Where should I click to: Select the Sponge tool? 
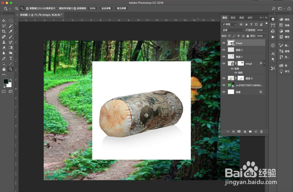click(x=11, y=53)
